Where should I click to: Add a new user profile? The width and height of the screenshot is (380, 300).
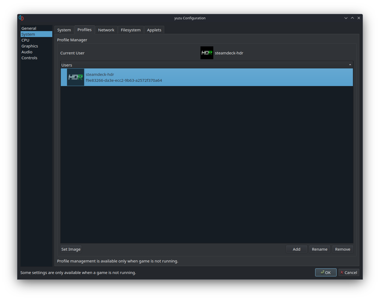[297, 249]
